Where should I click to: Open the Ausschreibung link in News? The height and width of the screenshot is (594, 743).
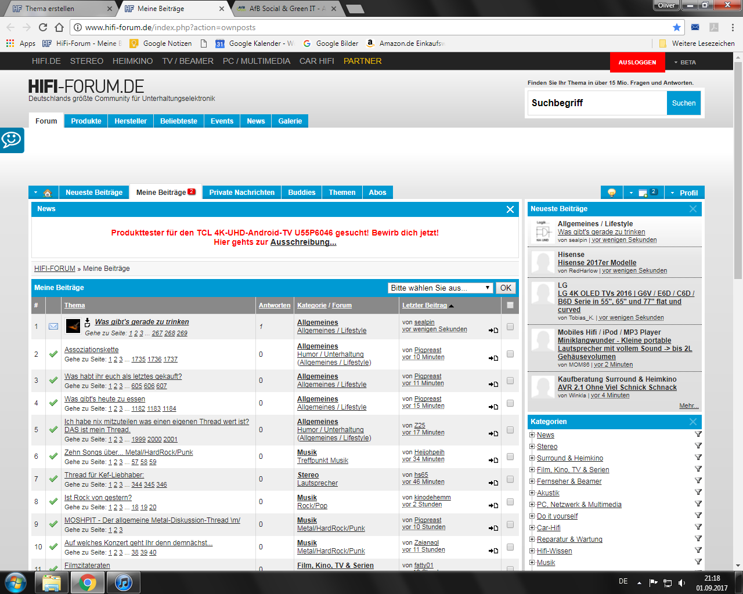coord(304,242)
